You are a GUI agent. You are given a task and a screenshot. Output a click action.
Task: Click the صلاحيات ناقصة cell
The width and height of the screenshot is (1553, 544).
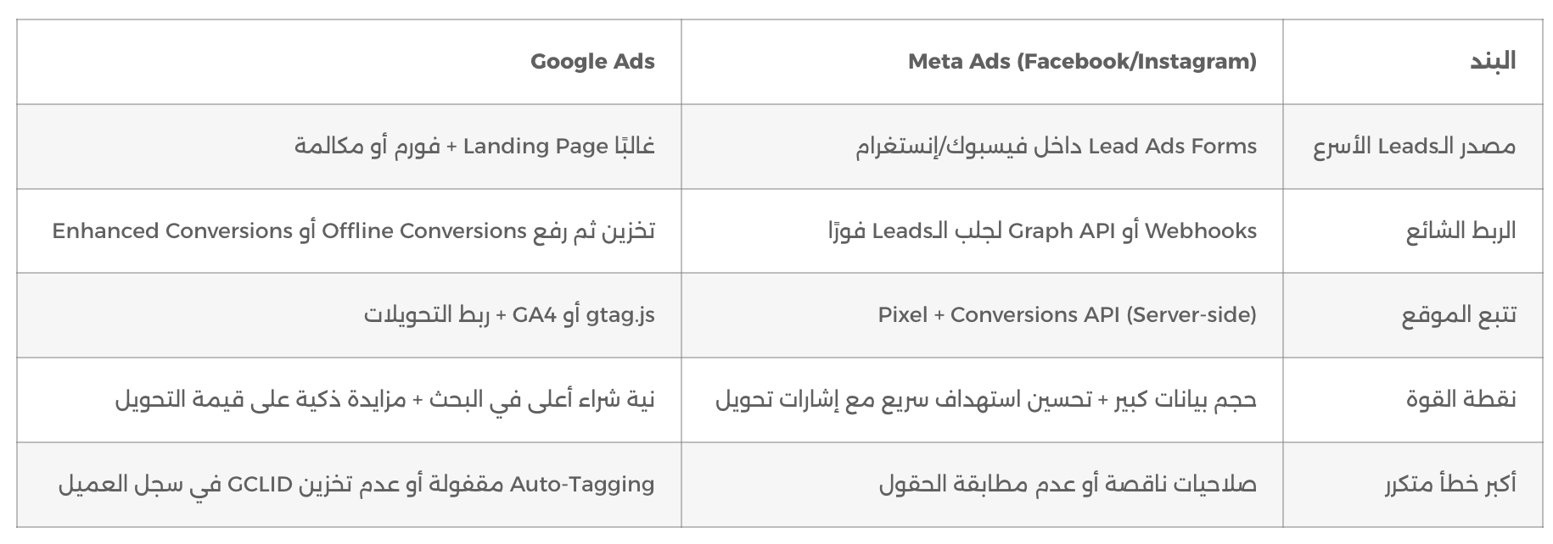click(1068, 484)
